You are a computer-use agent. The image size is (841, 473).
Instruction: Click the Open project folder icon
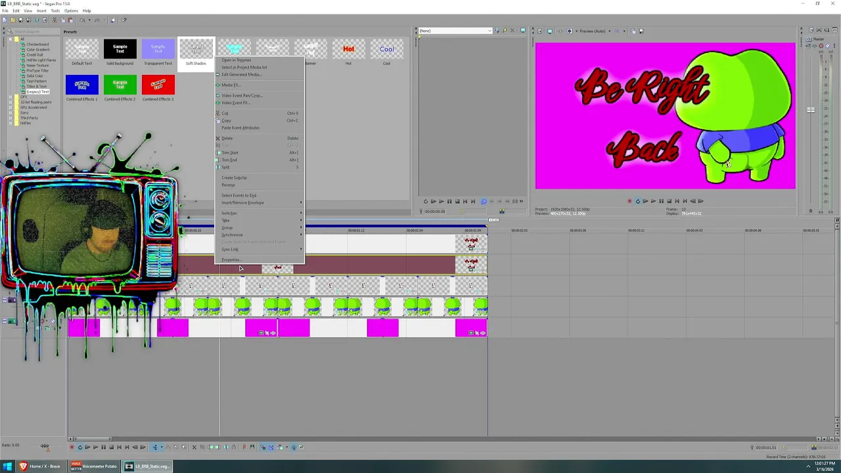click(12, 20)
